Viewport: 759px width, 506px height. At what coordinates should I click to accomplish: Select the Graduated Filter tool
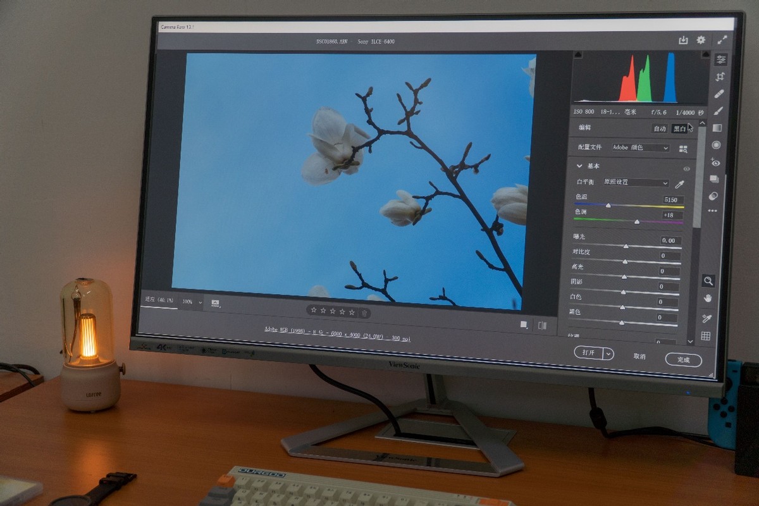(x=717, y=128)
